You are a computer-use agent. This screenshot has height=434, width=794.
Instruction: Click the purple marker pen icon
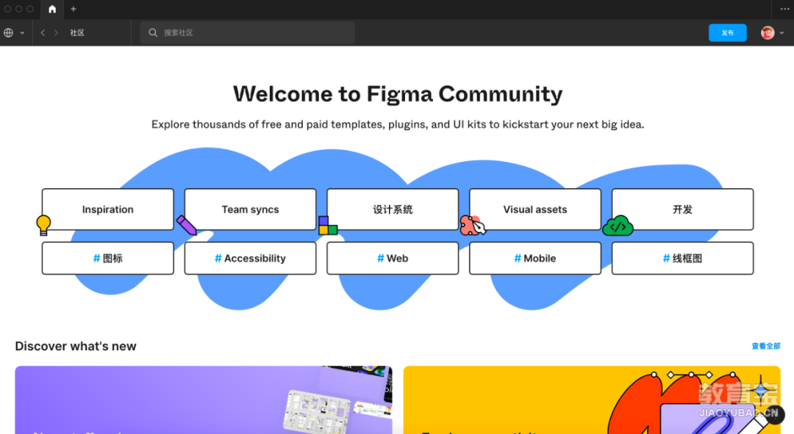tap(186, 225)
